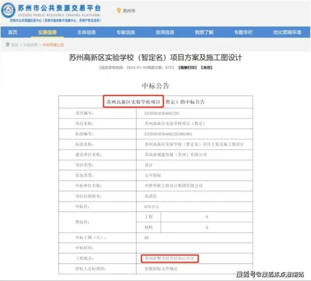The height and width of the screenshot is (281, 311).
Task: Open the 首页 navigation tab
Action: coord(13,32)
